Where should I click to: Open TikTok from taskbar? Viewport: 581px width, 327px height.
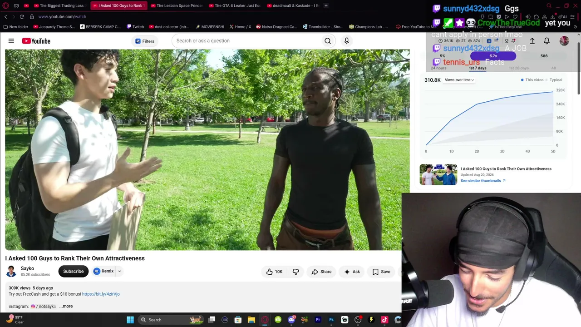click(384, 320)
